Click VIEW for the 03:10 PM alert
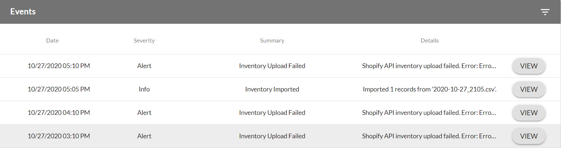This screenshot has width=561, height=148. click(x=529, y=136)
